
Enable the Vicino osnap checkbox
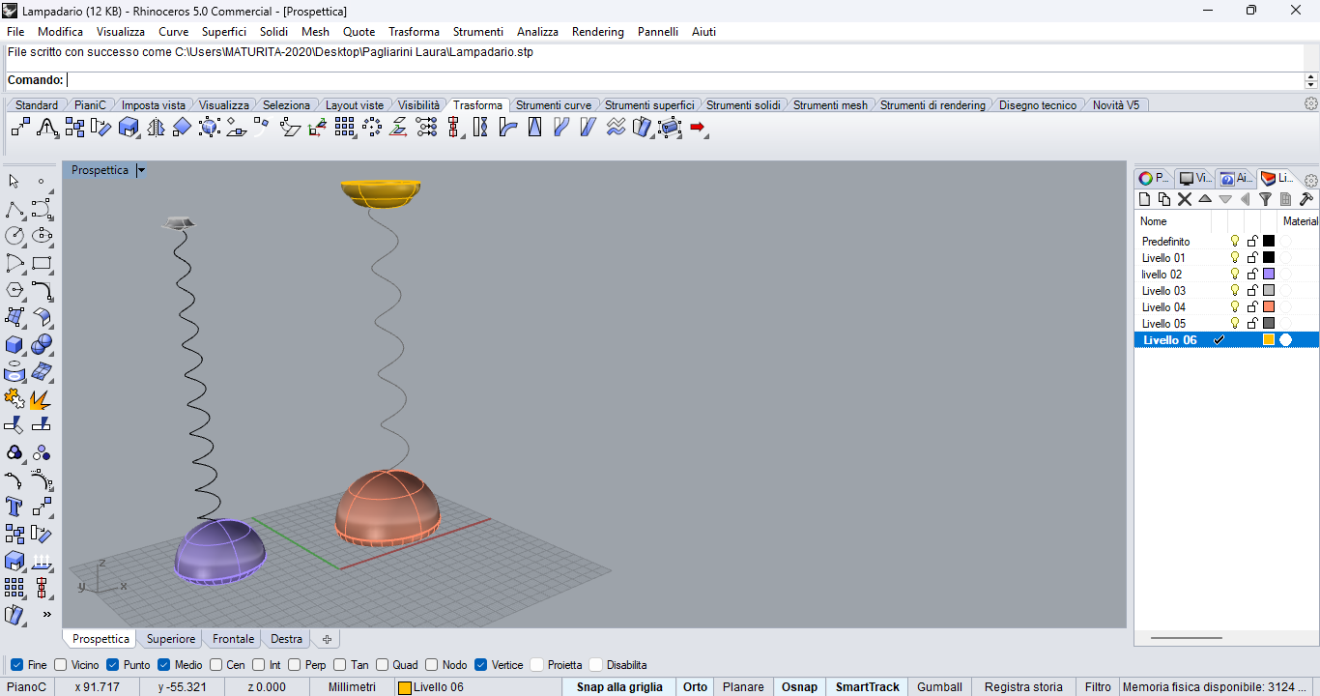tap(61, 665)
